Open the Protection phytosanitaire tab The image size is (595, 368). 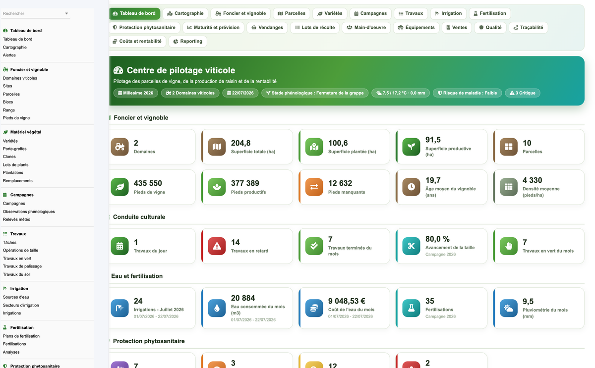point(144,27)
